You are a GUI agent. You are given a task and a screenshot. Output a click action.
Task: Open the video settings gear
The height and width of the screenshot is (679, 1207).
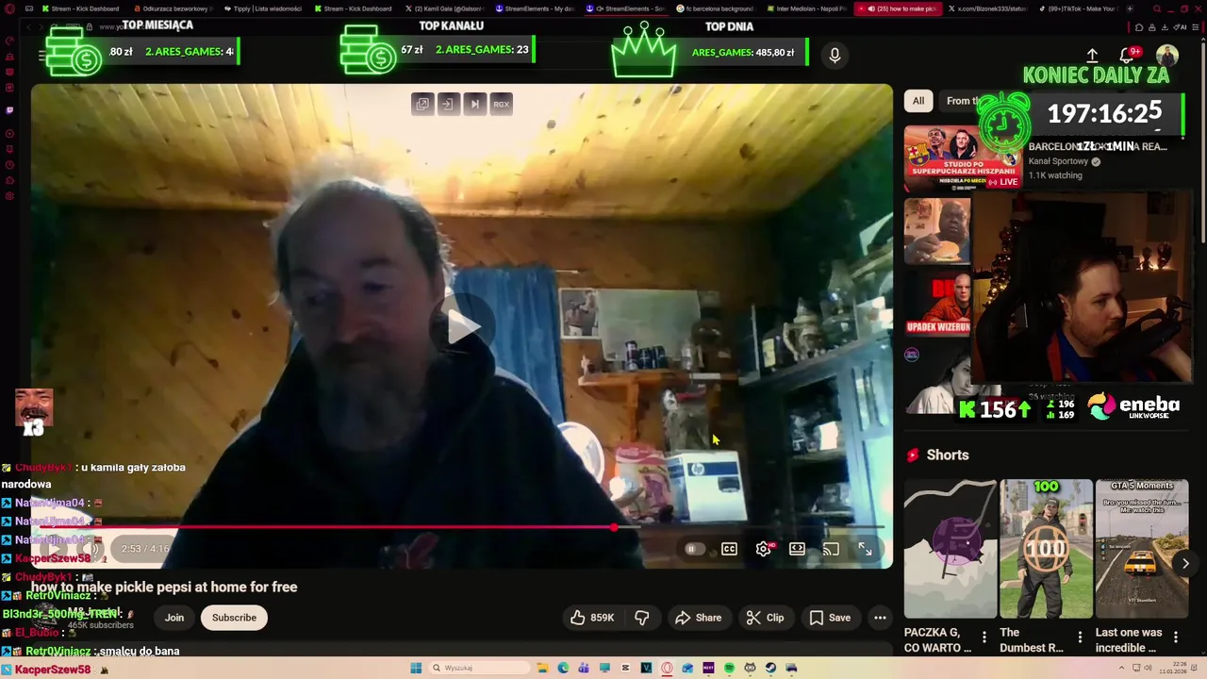point(763,549)
